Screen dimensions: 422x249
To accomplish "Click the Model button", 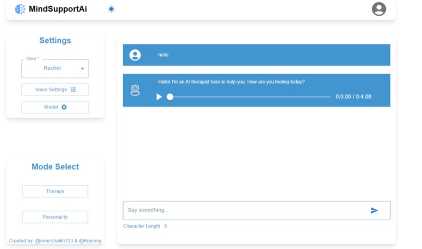I will coord(55,107).
